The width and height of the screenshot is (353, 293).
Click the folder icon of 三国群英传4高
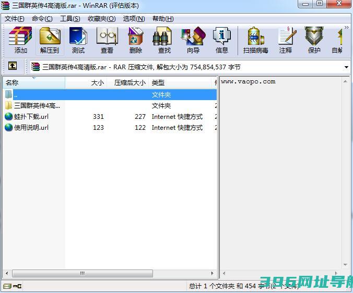(8, 105)
